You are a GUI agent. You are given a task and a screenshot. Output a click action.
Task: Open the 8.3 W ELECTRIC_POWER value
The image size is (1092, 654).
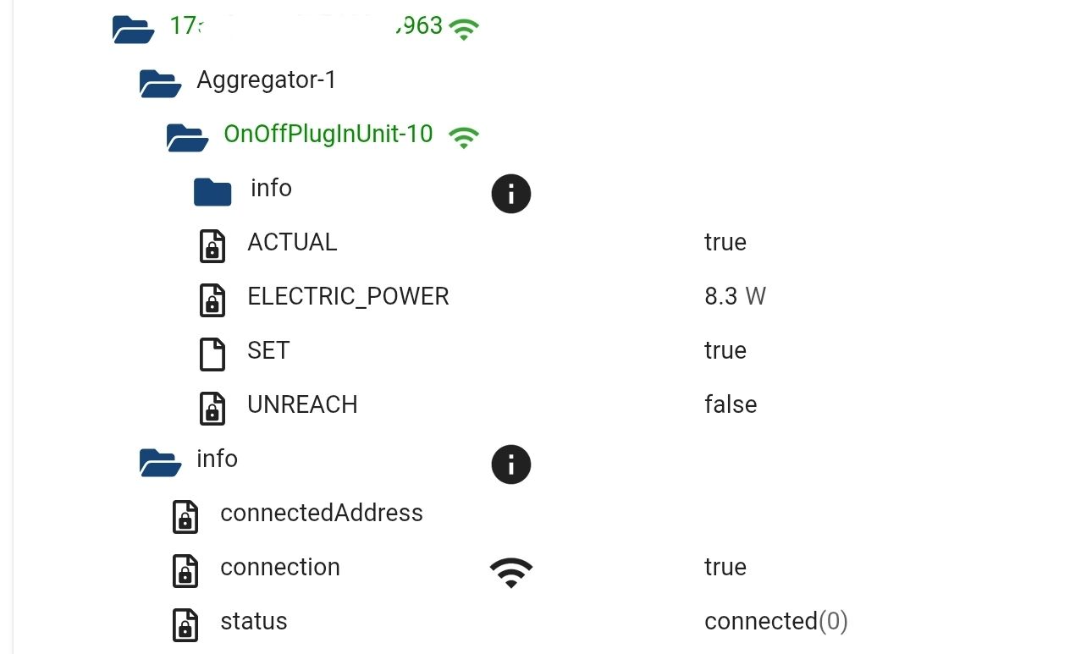[x=734, y=296]
